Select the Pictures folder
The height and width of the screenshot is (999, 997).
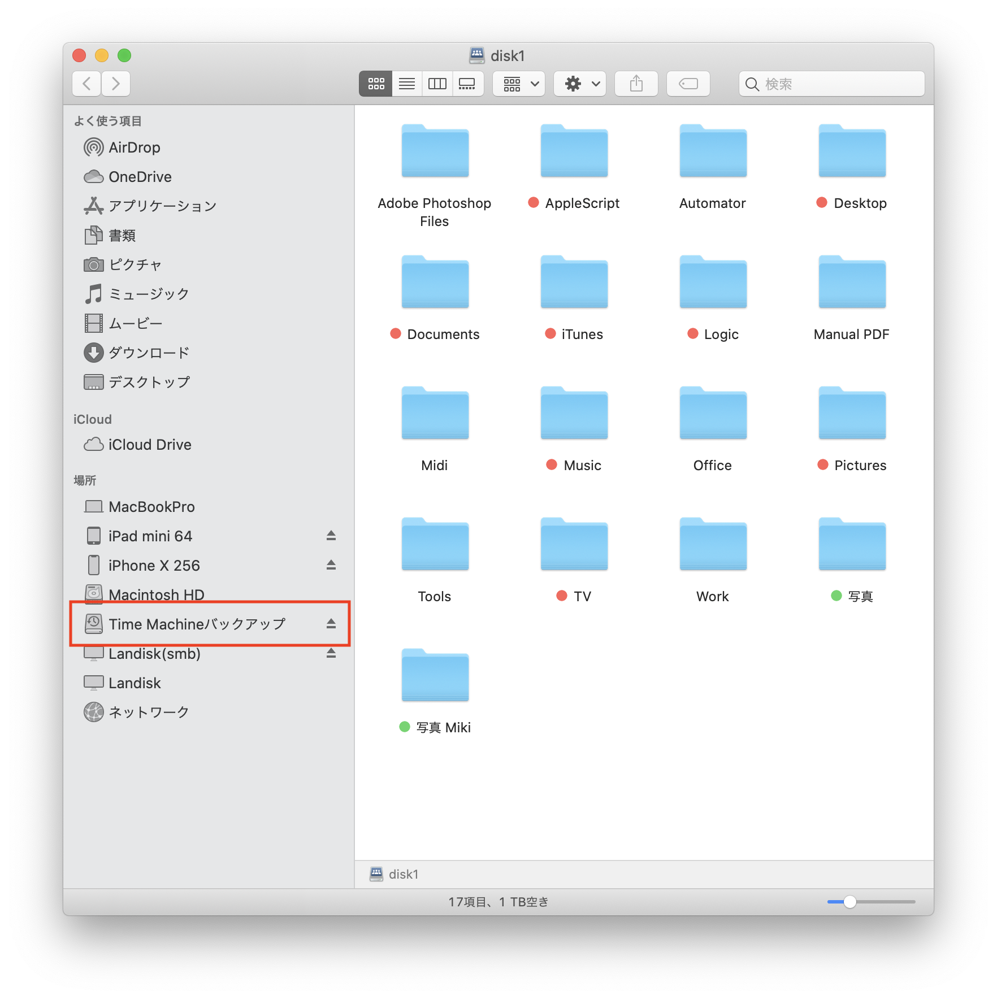coord(852,414)
